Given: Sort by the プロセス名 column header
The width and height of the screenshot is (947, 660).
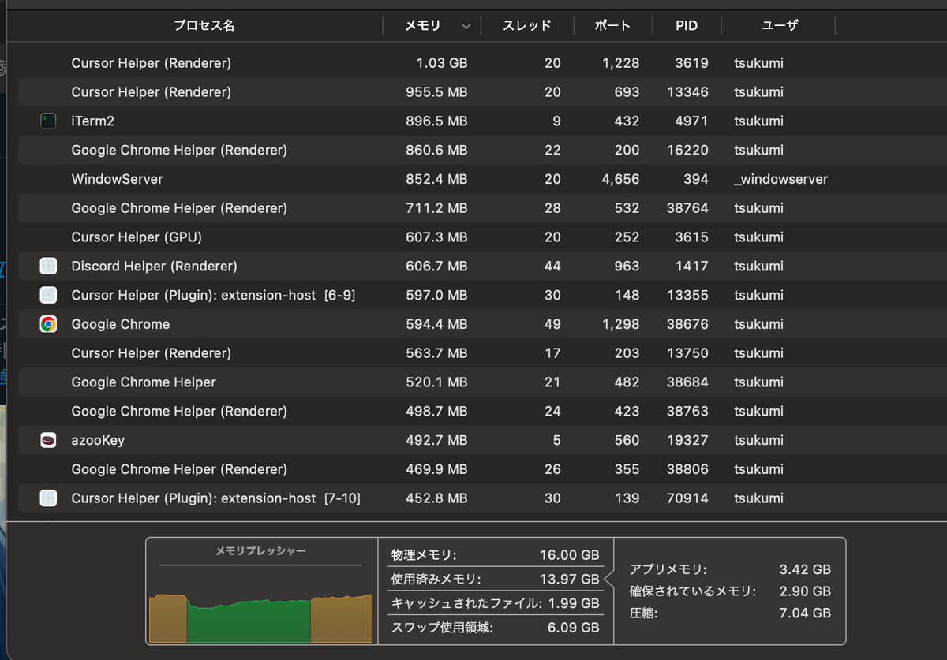Looking at the screenshot, I should [x=204, y=25].
